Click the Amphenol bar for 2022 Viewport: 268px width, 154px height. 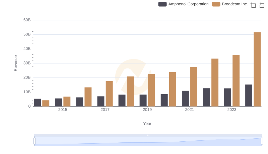tap(206, 97)
